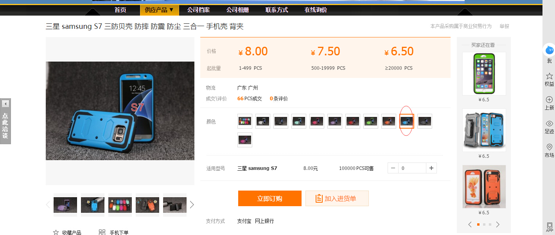Open the 我 profile avatar in sidebar
The width and height of the screenshot is (555, 235).
(549, 50)
